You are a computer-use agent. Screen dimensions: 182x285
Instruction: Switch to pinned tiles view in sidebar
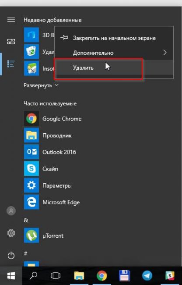(11, 42)
